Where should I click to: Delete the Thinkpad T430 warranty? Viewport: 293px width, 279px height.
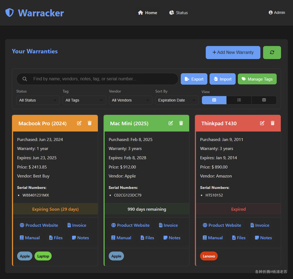pyautogui.click(x=273, y=123)
